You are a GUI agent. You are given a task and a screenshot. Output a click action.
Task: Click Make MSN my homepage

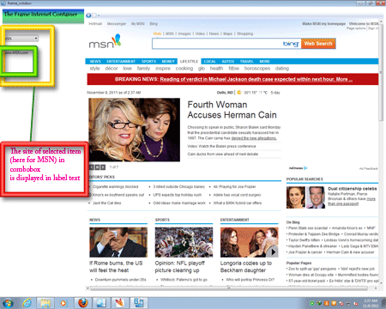click(324, 24)
